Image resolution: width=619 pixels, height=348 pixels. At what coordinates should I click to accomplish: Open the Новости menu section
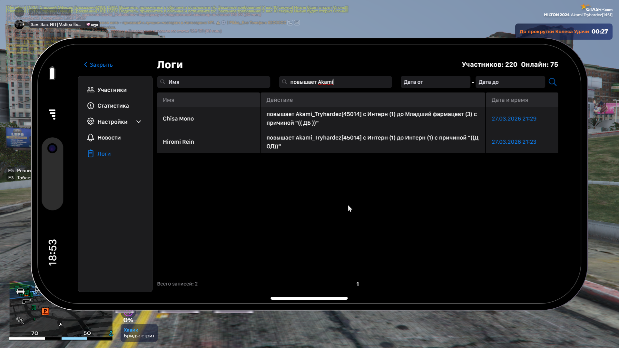(x=109, y=138)
